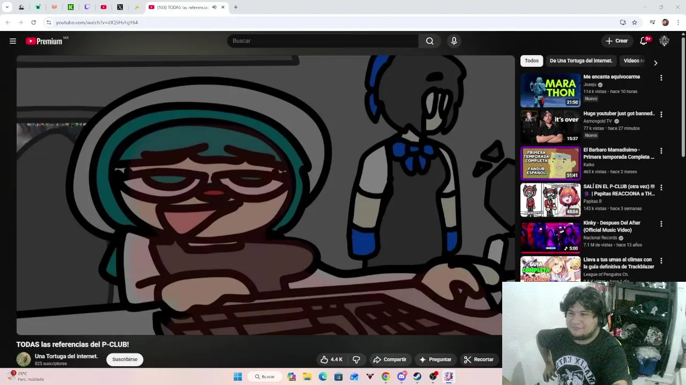Open options for Huge youtuber got banned video

click(x=661, y=114)
